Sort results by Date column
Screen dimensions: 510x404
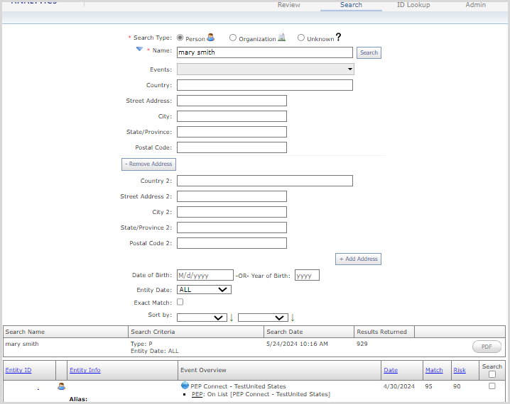point(391,370)
